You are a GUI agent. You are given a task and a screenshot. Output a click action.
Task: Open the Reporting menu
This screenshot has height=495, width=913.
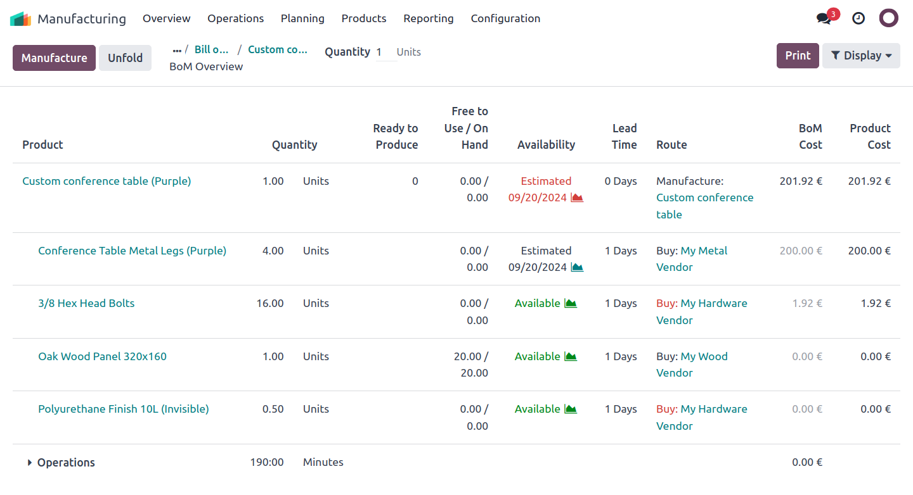[x=428, y=18]
